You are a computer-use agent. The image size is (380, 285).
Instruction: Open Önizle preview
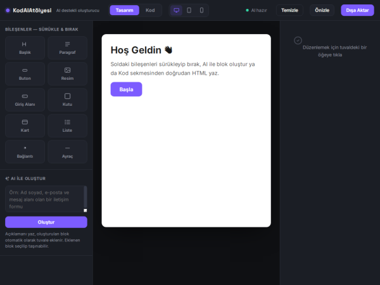(x=322, y=10)
